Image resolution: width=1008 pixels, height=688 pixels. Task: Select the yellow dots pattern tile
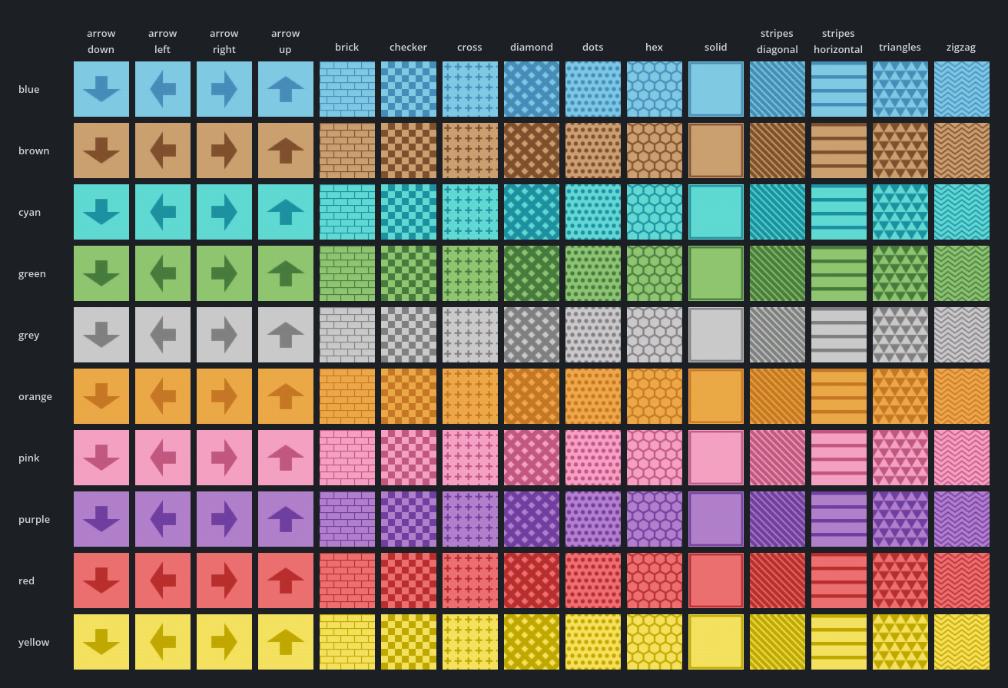coord(593,642)
